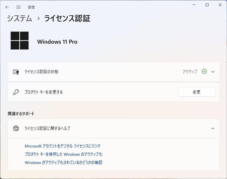This screenshot has width=227, height=179.
Task: Close the Settings window
Action: [x=220, y=5]
